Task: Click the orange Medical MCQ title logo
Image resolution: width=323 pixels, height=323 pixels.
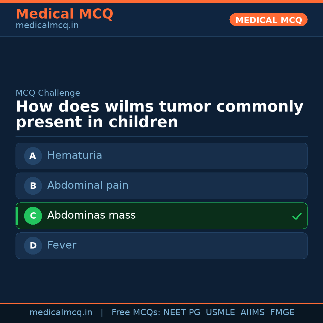Action: 64,14
